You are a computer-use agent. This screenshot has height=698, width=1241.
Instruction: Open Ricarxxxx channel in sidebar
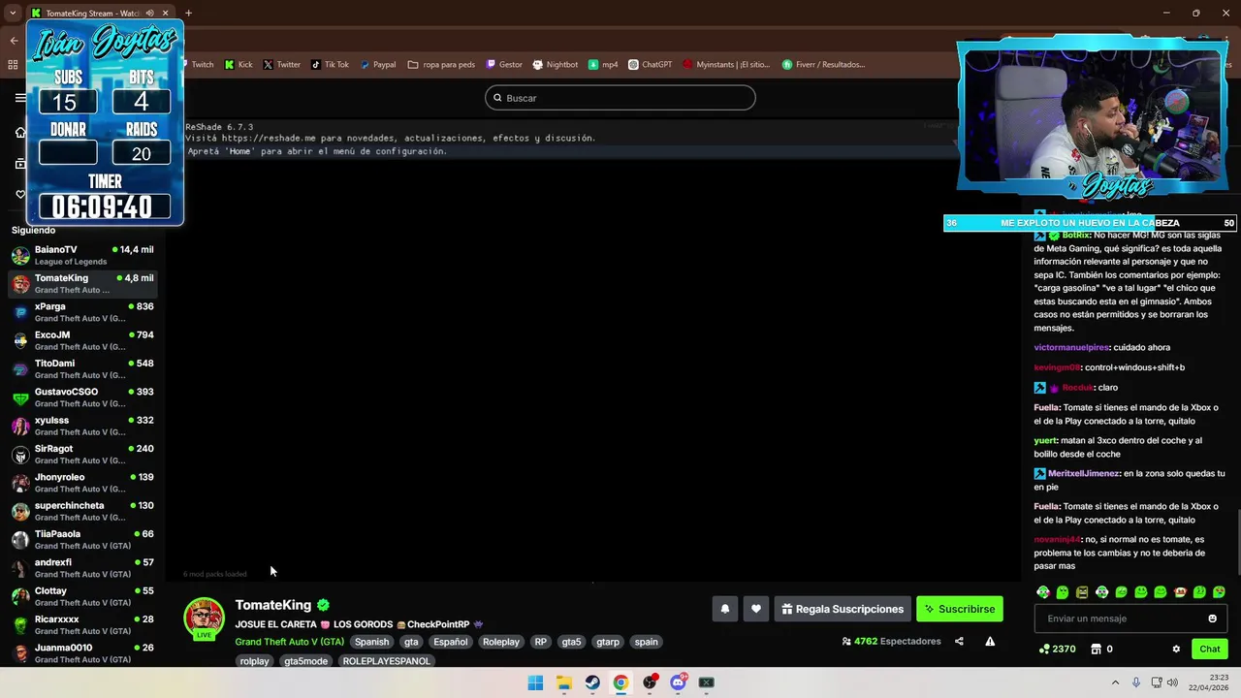(x=82, y=624)
